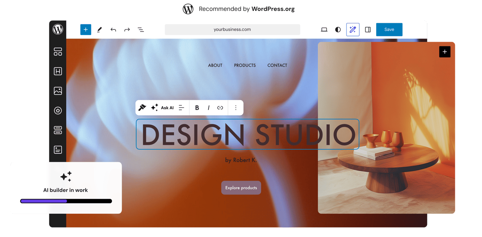Click the WordPress logo at page top
The height and width of the screenshot is (237, 482).
point(188,9)
